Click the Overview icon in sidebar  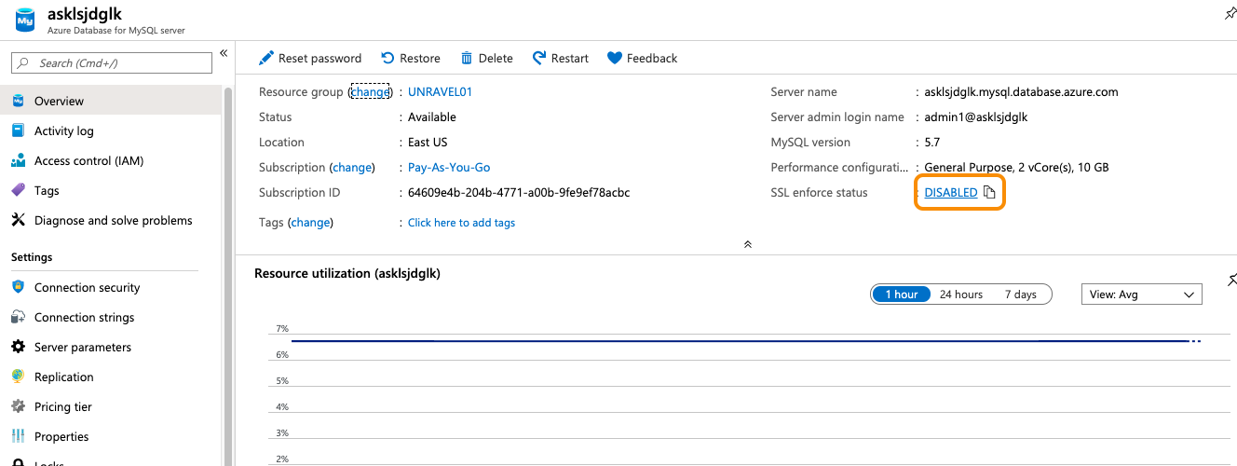18,101
